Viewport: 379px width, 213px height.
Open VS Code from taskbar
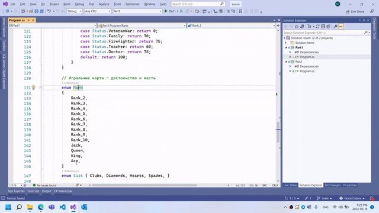[63, 207]
